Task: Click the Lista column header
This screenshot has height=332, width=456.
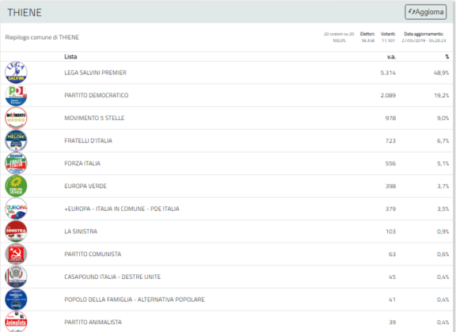Action: click(x=70, y=57)
